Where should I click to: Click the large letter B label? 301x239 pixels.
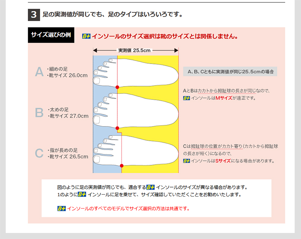(x=39, y=113)
